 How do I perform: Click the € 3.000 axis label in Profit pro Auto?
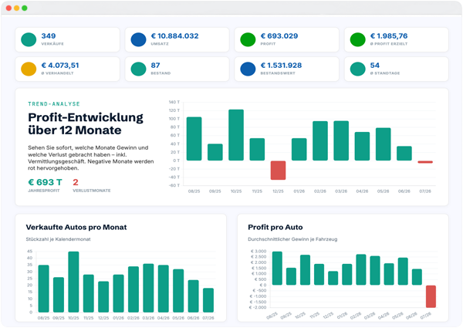pyautogui.click(x=258, y=252)
